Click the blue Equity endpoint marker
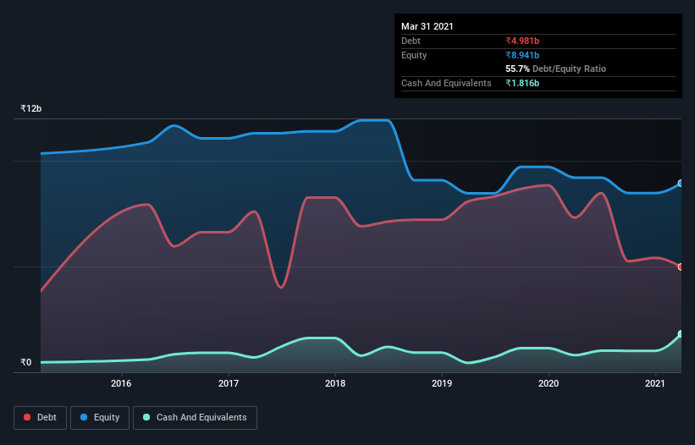Screen dimensions: 695x445 (681, 184)
